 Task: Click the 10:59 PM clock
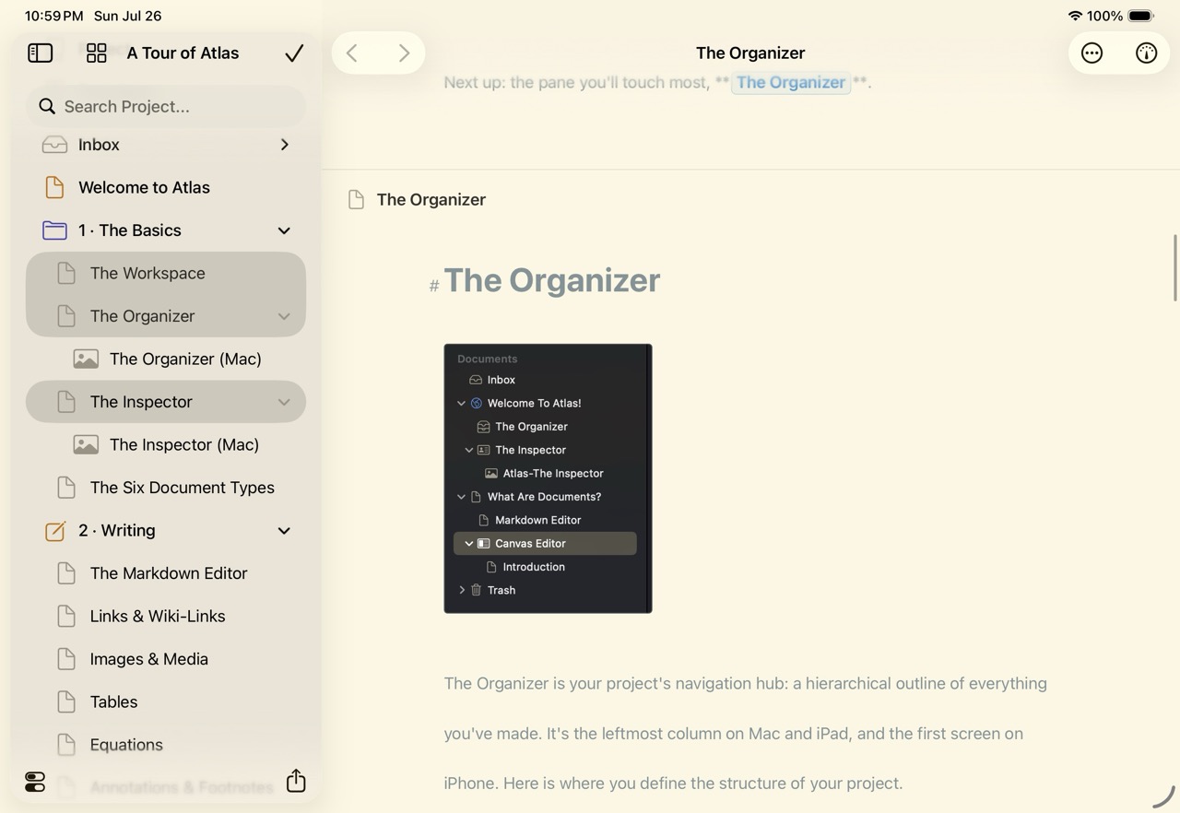(54, 16)
